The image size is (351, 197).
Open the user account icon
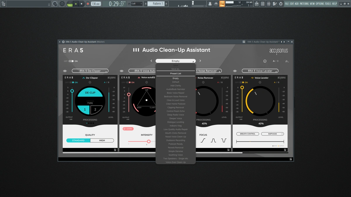(x=287, y=61)
